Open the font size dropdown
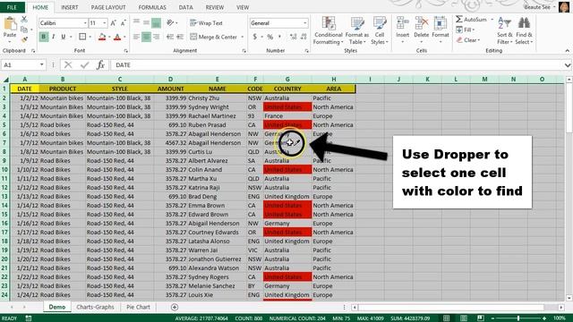 pyautogui.click(x=105, y=23)
